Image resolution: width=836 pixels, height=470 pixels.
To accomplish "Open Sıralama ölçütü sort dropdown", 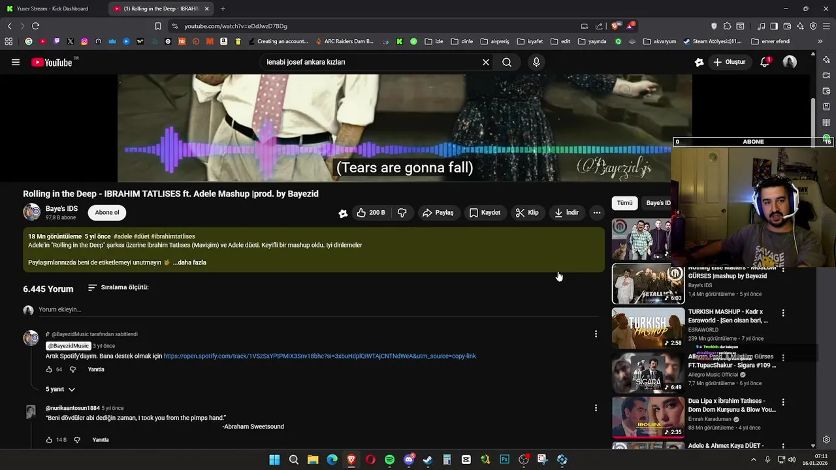I will click(118, 287).
